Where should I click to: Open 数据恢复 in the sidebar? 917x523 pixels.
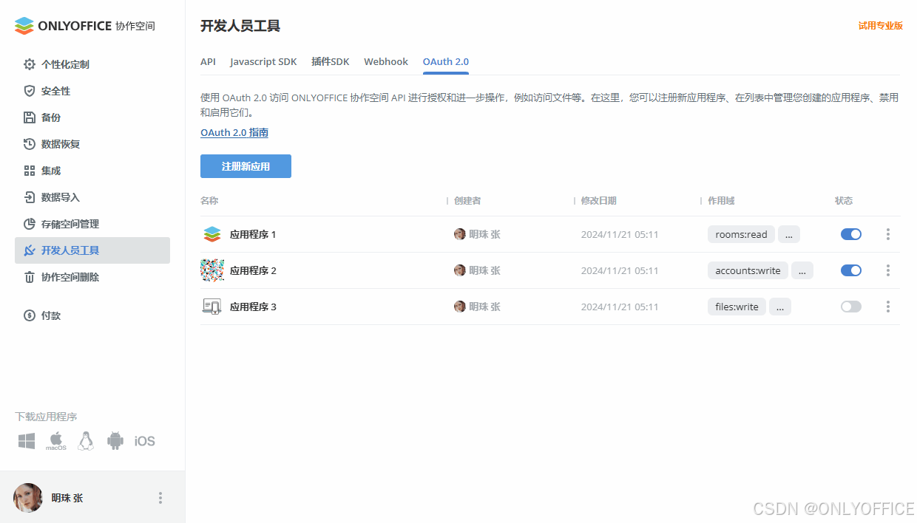pos(92,144)
